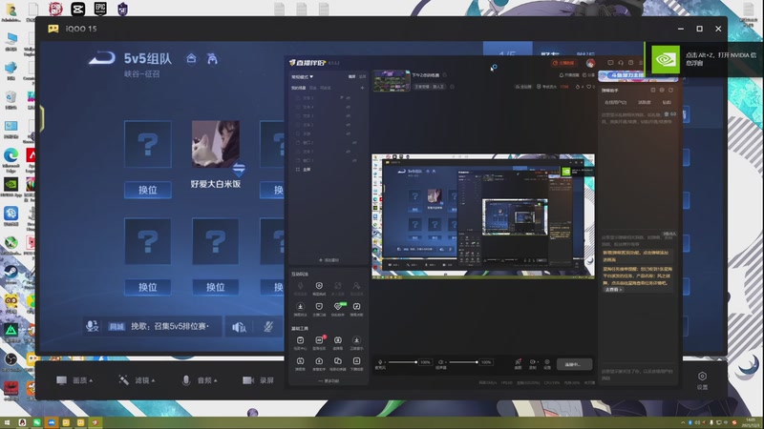Open 在线用户 tab in 弹幕助手
This screenshot has height=429, width=764.
[x=615, y=103]
